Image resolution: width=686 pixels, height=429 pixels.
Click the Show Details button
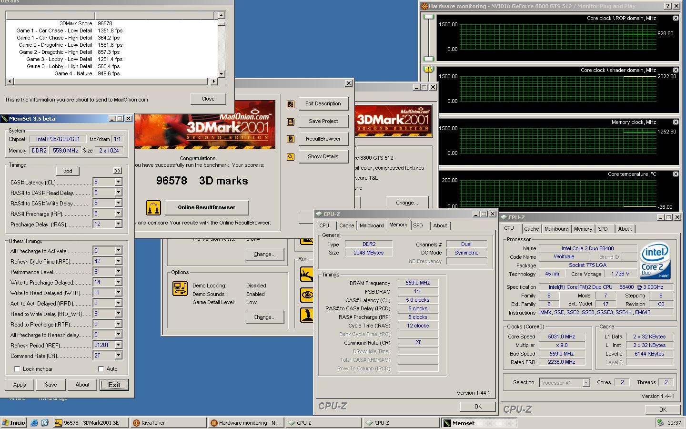323,156
